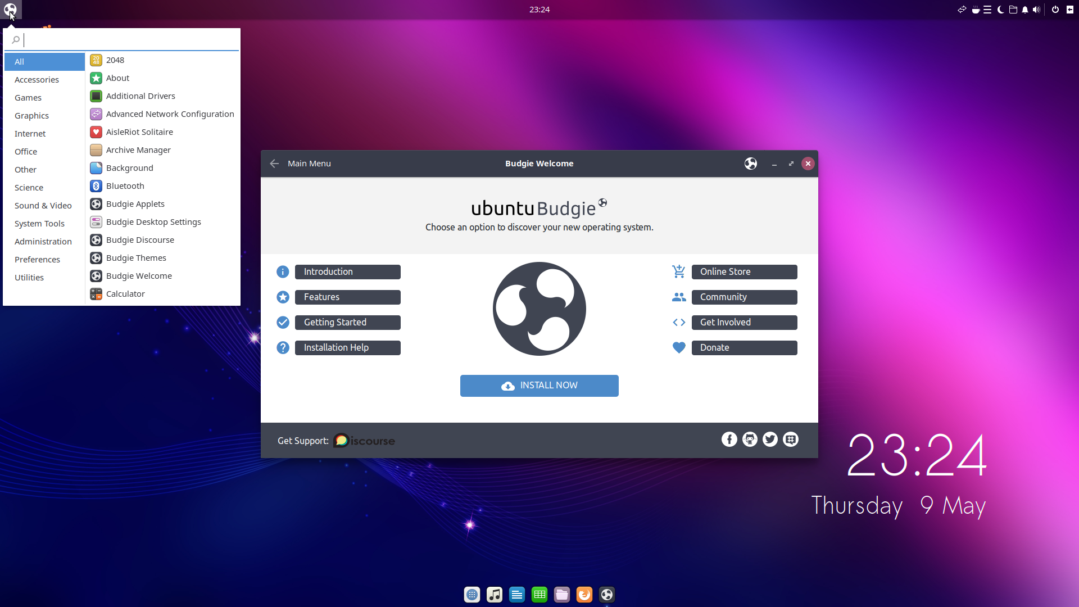Screen dimensions: 1079x607
Task: Go back using the Main Menu arrow
Action: click(x=274, y=164)
